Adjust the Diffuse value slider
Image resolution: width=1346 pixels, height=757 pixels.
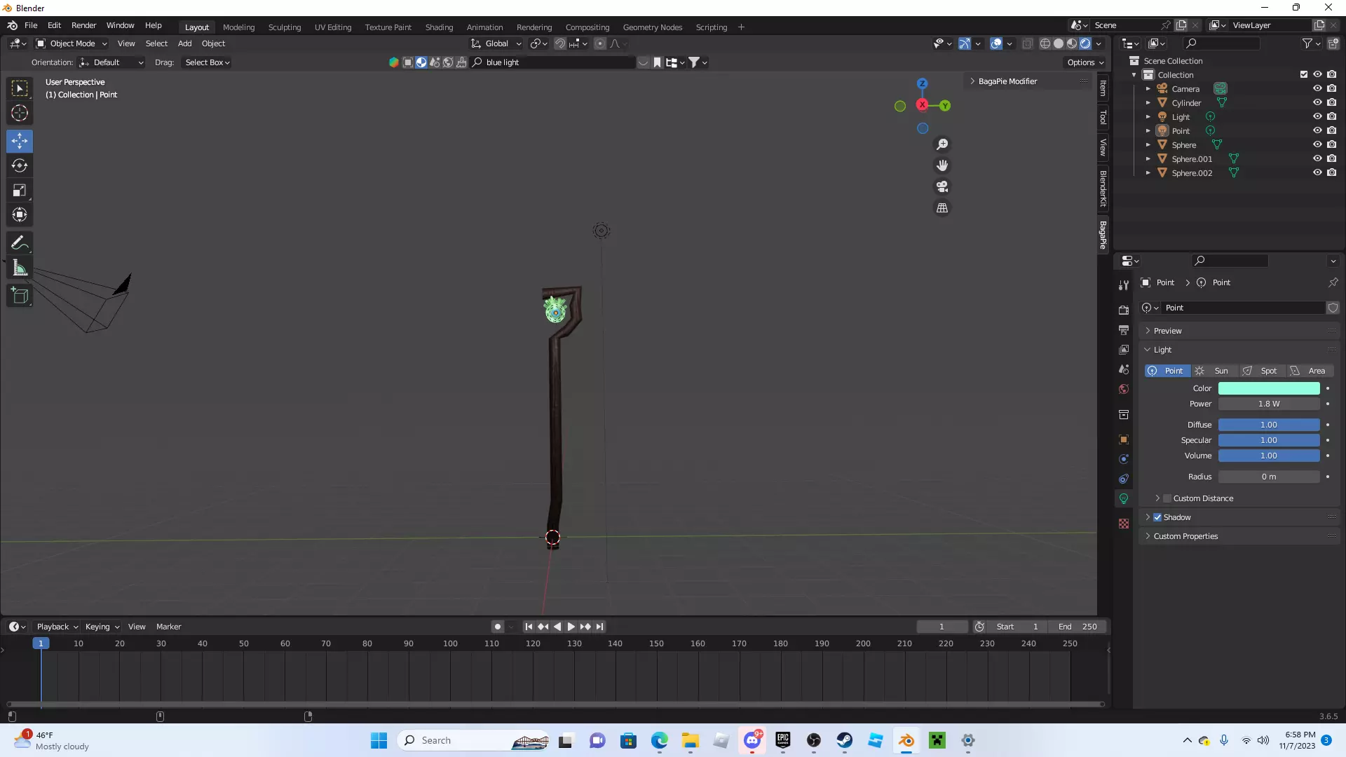pyautogui.click(x=1269, y=425)
